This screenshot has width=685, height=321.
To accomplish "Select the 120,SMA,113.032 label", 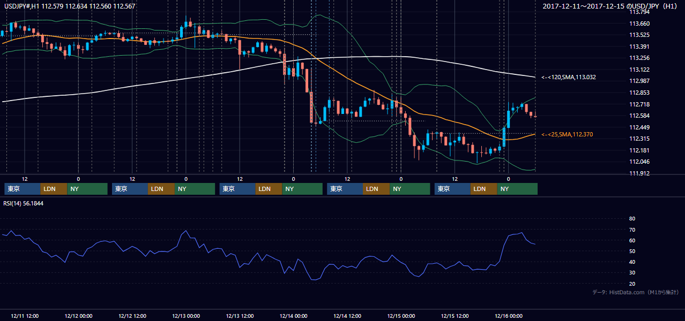I will (568, 77).
